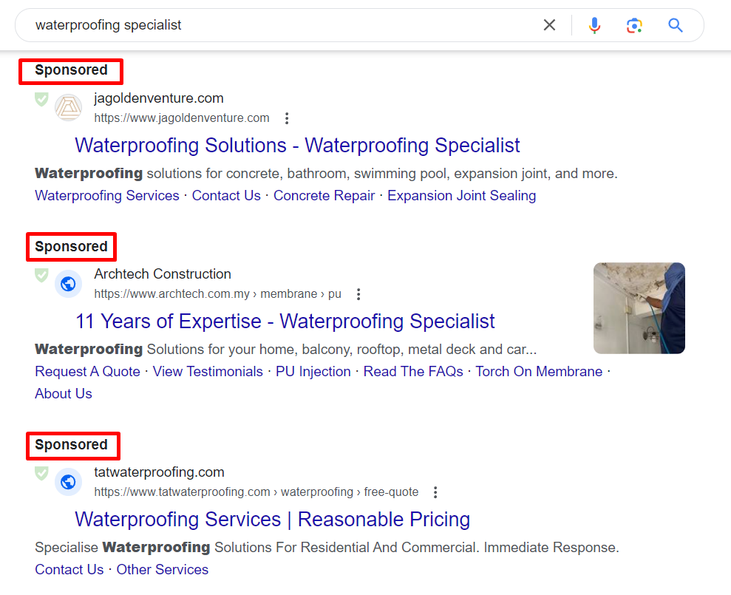Follow the Expansion Joint Sealing sitelink
This screenshot has width=731, height=595.
(x=461, y=196)
